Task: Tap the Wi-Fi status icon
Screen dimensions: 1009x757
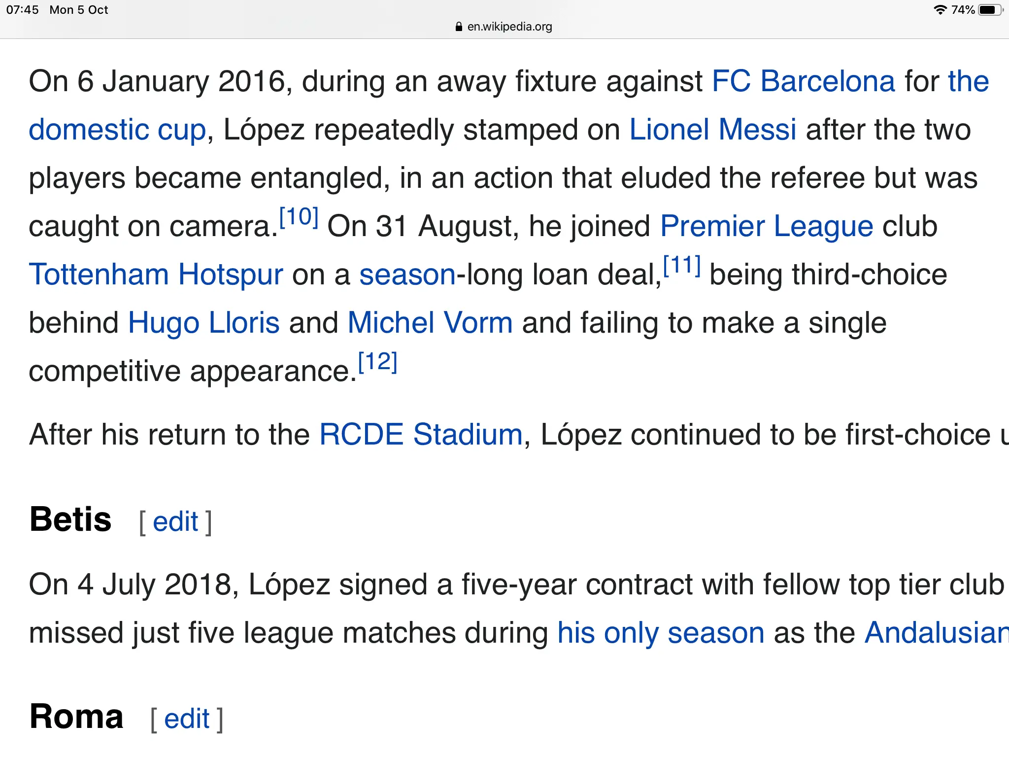Action: point(940,10)
